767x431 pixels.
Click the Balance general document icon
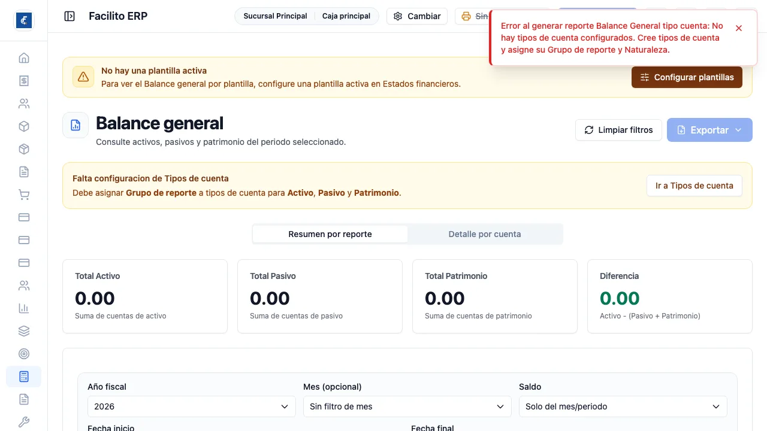(76, 125)
